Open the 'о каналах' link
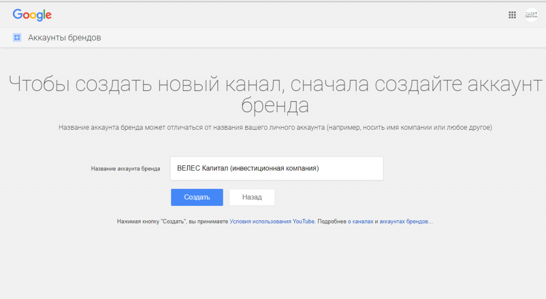Viewport: 546px width, 299px height. click(x=360, y=221)
